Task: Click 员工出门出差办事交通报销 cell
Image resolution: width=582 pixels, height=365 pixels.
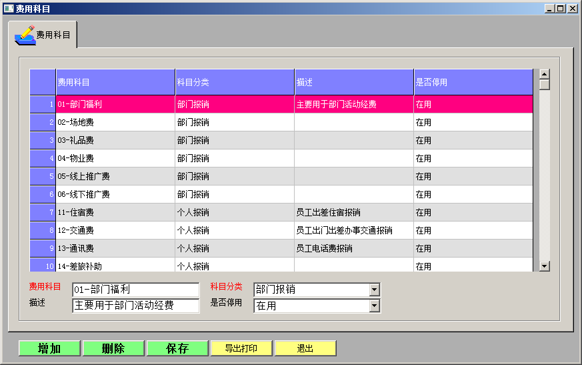Action: point(354,230)
